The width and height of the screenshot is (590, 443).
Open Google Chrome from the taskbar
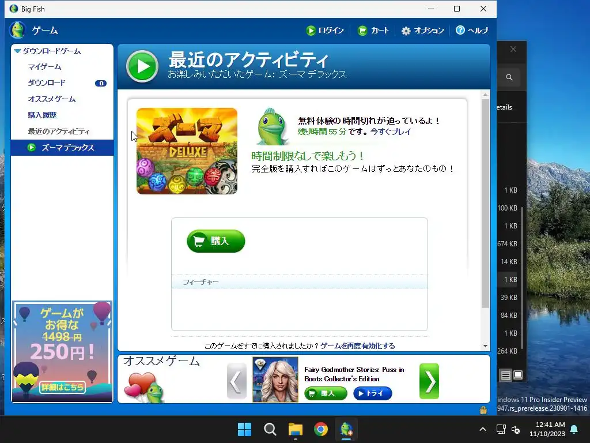pyautogui.click(x=321, y=429)
